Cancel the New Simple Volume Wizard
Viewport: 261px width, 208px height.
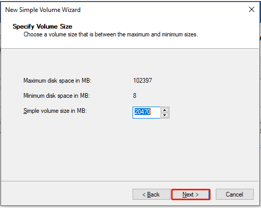tap(234, 194)
